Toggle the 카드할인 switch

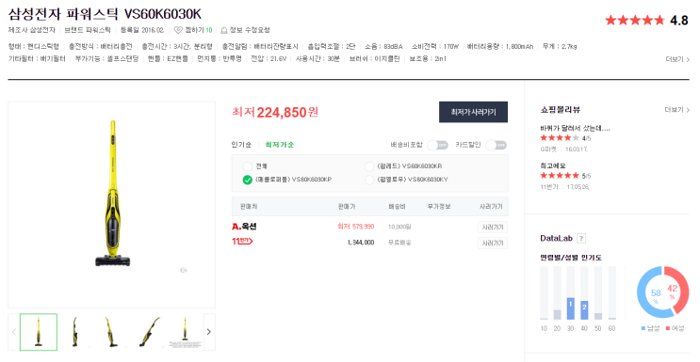coord(497,145)
